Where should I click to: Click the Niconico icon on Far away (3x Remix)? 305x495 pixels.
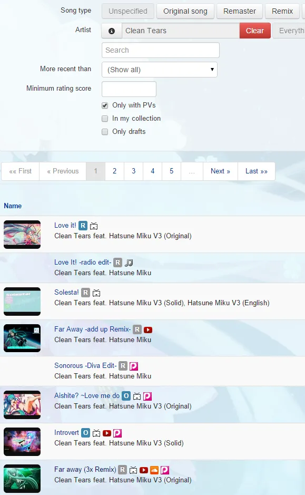point(133,470)
